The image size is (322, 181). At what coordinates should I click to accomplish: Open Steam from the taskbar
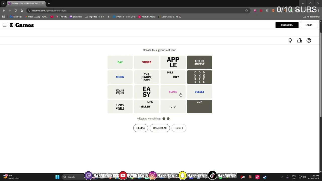click(265, 177)
